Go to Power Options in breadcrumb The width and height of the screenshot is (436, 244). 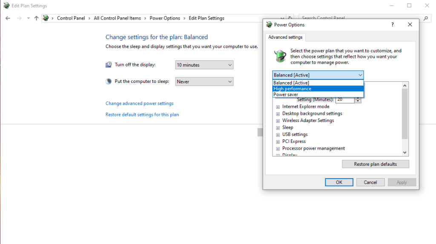pos(164,18)
